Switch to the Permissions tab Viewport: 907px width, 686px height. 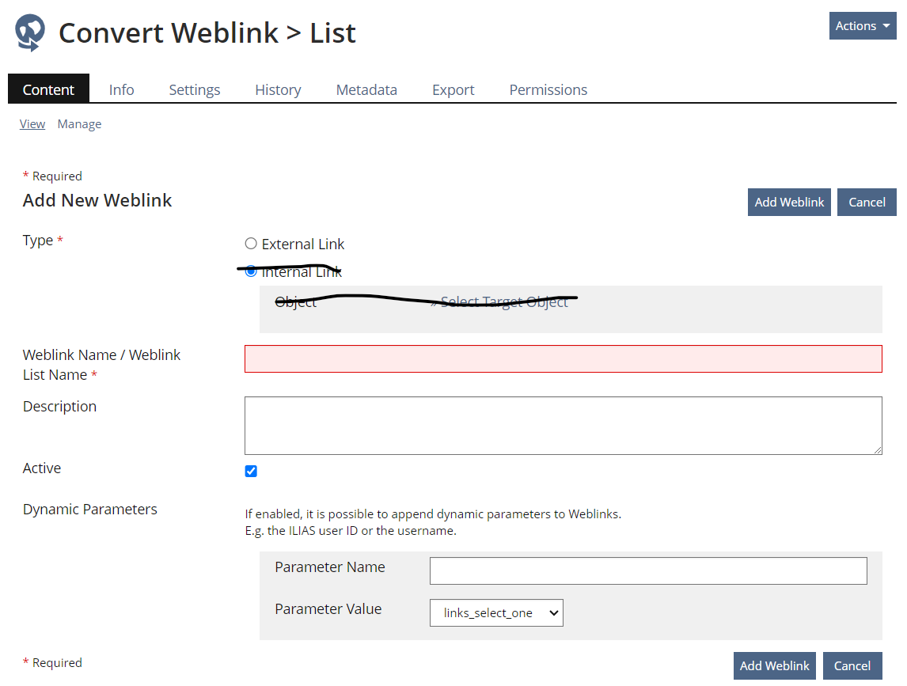pyautogui.click(x=548, y=89)
